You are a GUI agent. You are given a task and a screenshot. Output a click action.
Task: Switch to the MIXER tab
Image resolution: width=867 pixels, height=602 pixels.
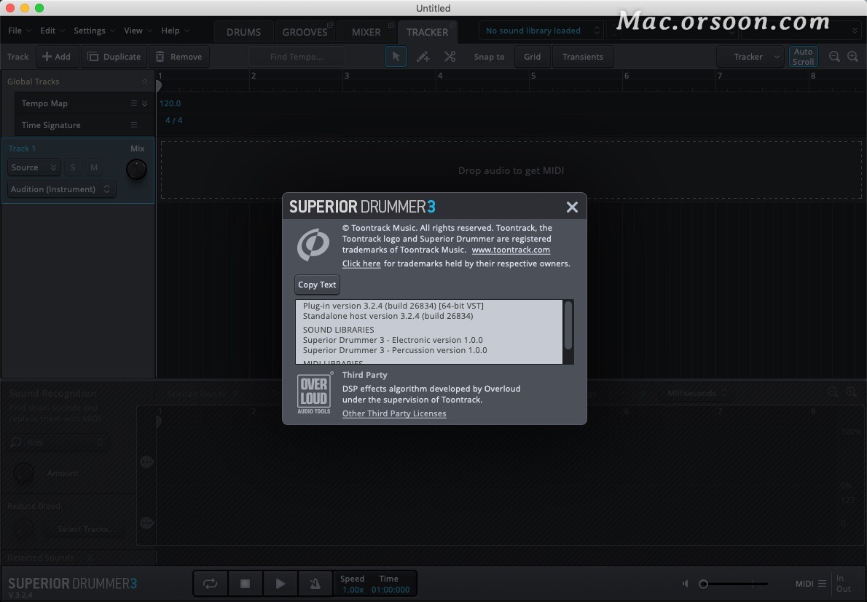pyautogui.click(x=366, y=32)
